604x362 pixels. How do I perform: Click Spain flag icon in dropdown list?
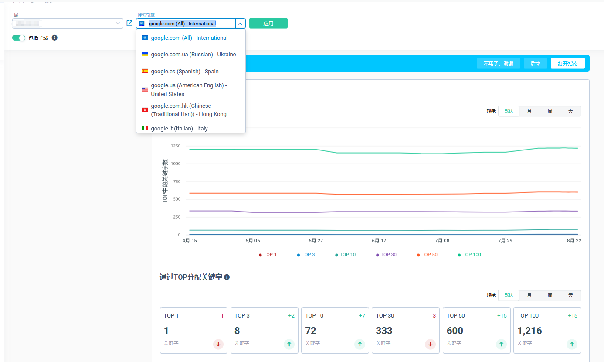coord(145,71)
